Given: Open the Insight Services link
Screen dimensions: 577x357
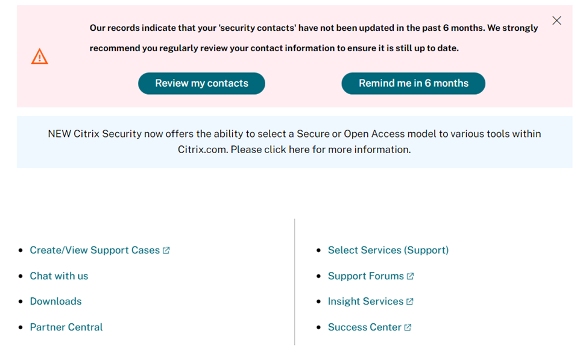Looking at the screenshot, I should tap(365, 302).
